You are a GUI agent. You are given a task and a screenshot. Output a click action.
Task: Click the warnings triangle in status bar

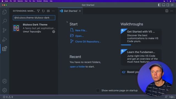click(10, 97)
